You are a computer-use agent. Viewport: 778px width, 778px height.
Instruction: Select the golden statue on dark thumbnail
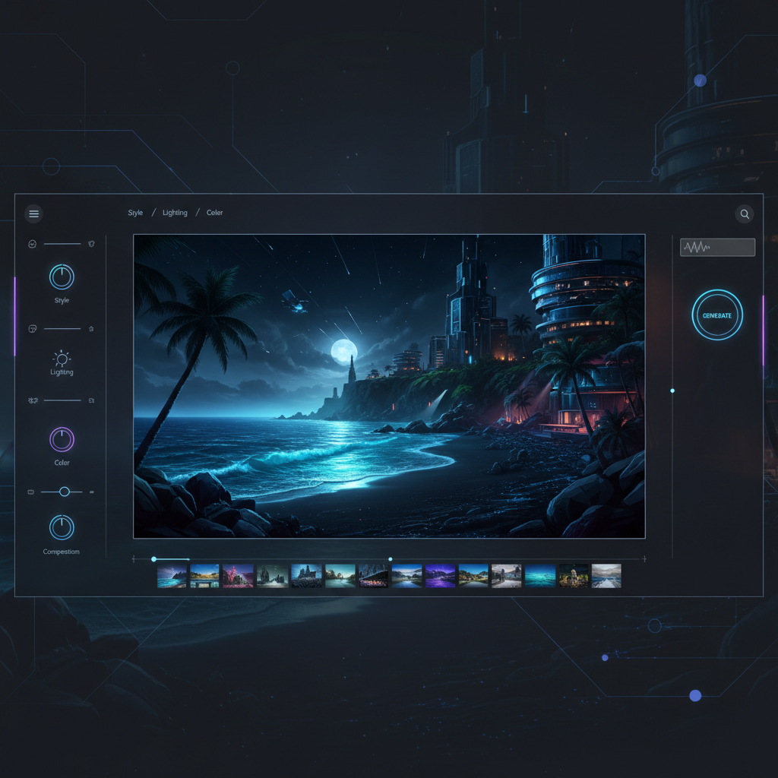point(574,576)
